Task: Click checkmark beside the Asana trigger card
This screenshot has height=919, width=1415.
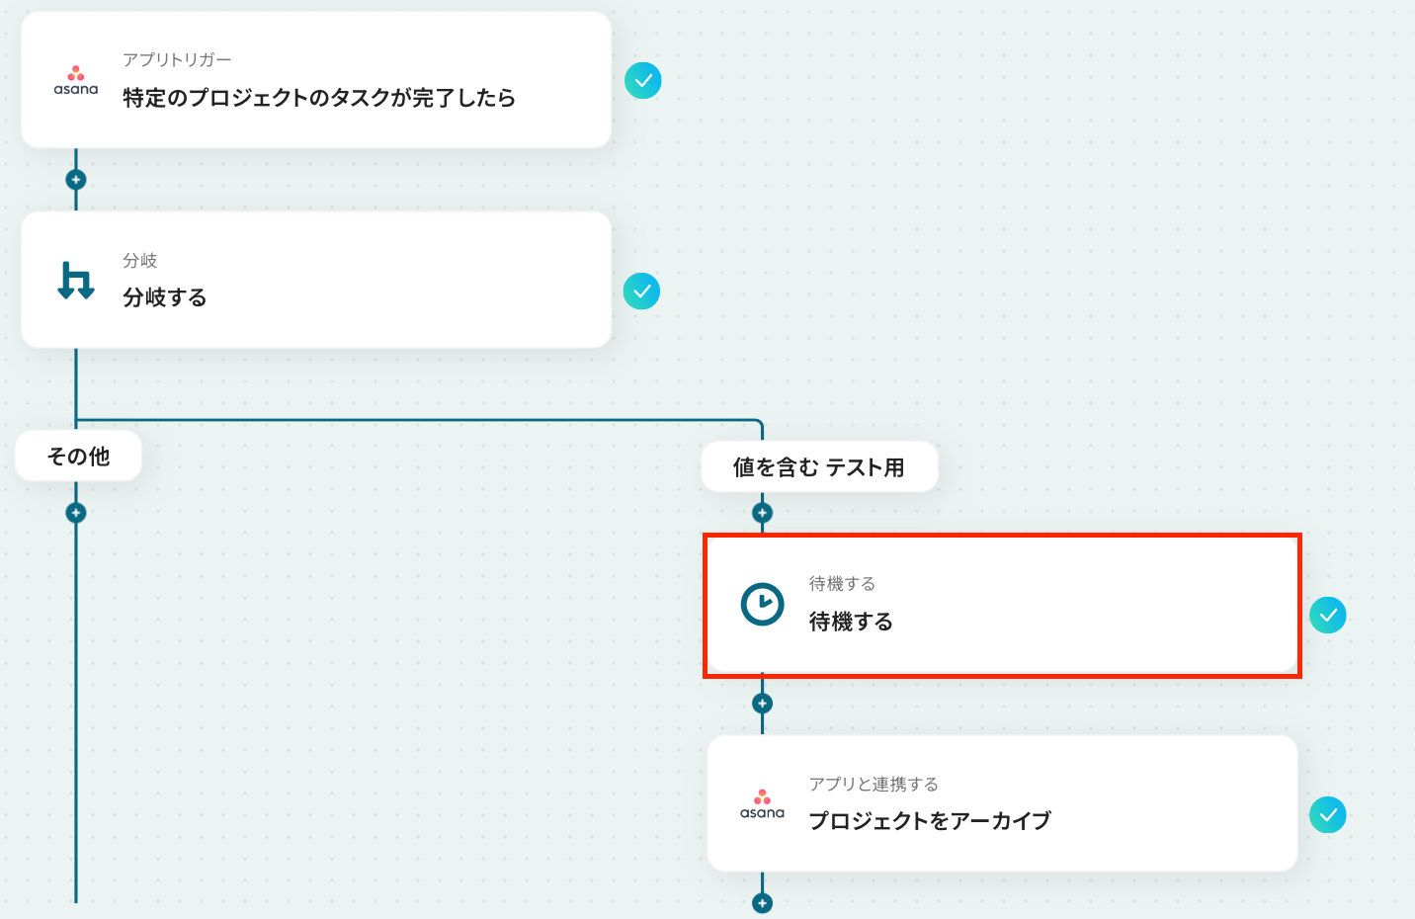Action: click(x=643, y=81)
